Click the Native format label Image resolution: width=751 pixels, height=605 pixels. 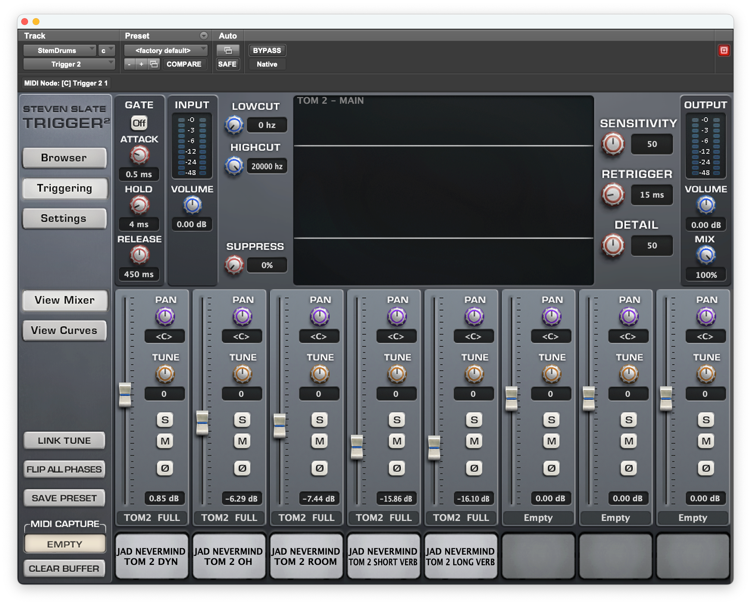(x=267, y=64)
